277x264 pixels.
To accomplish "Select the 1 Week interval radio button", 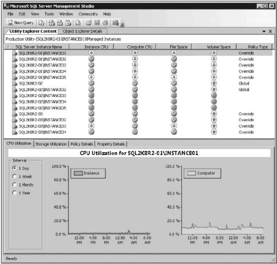I will pos(14,176).
